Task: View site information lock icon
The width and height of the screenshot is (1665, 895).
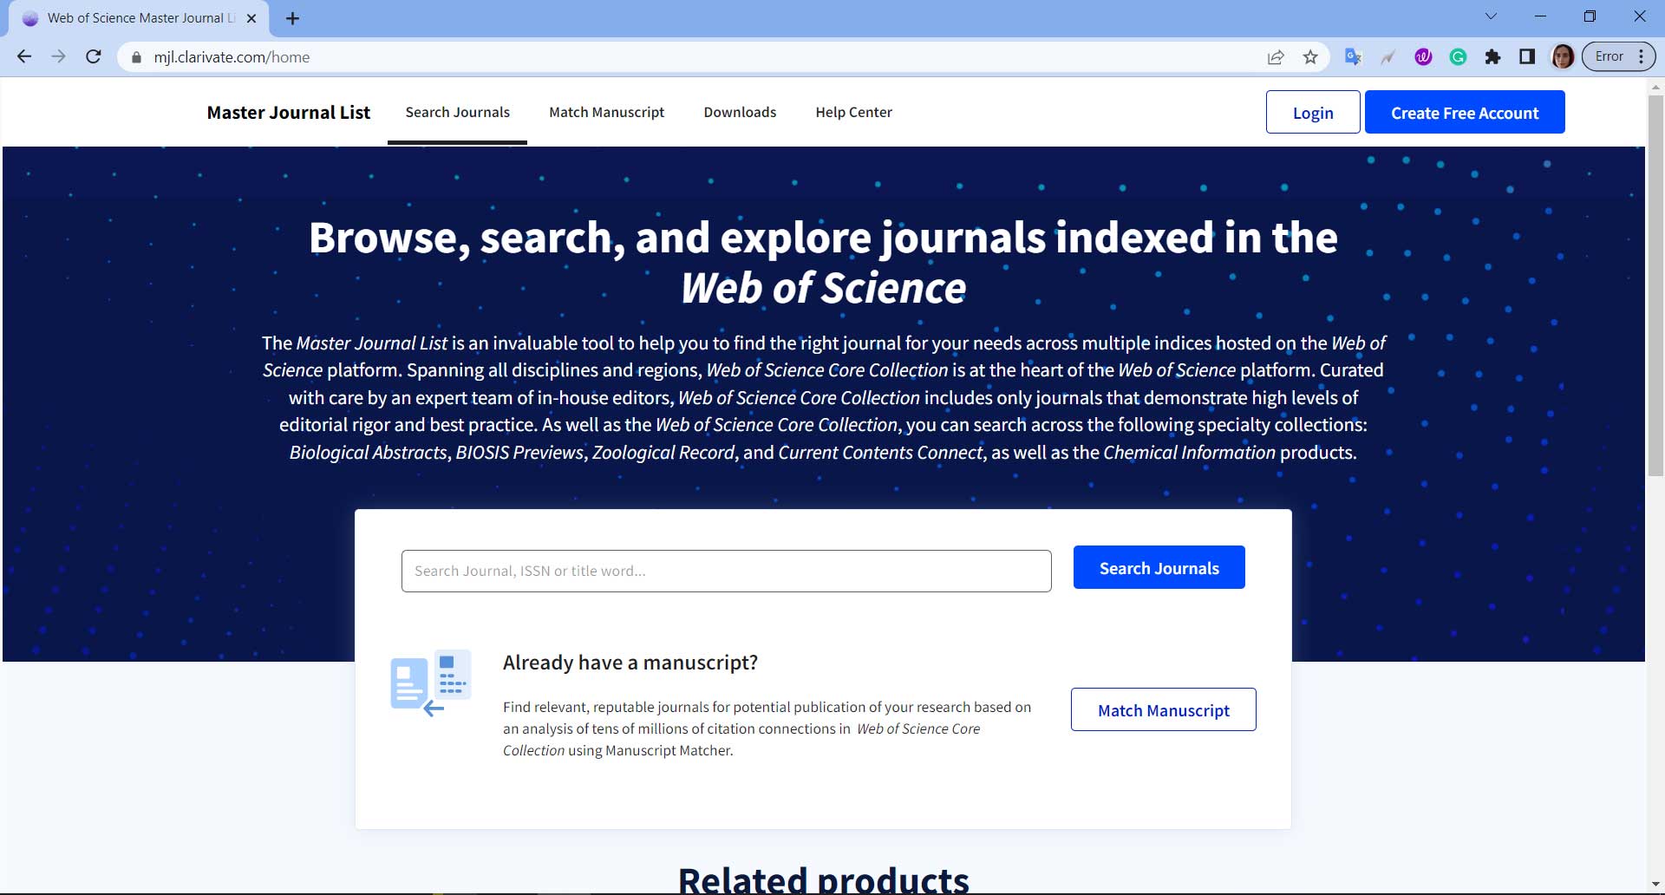Action: 136,57
